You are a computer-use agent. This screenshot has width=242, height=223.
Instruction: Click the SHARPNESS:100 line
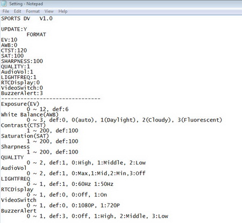click(22, 61)
